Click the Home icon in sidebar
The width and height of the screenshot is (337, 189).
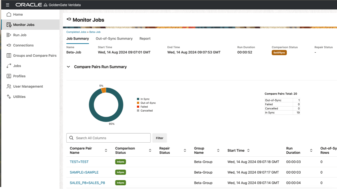(9, 14)
